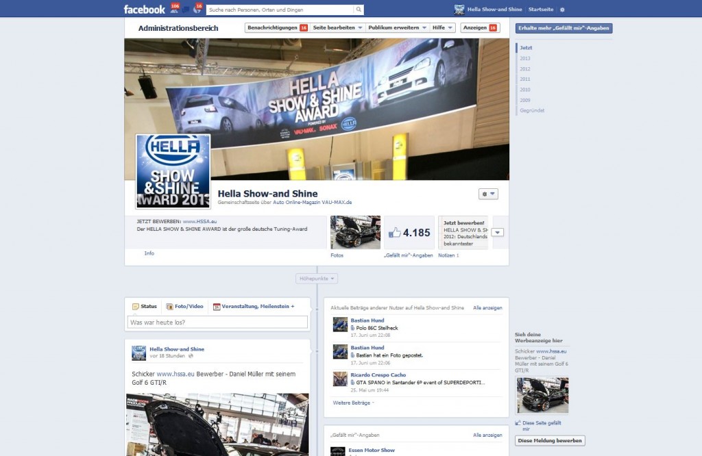Viewport: 702px width, 456px height.
Task: Select the Foto/Video composer tab
Action: 184,306
